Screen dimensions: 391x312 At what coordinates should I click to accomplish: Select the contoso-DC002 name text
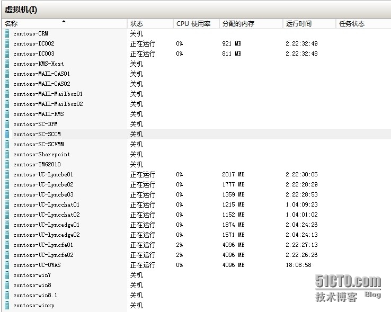(34, 43)
